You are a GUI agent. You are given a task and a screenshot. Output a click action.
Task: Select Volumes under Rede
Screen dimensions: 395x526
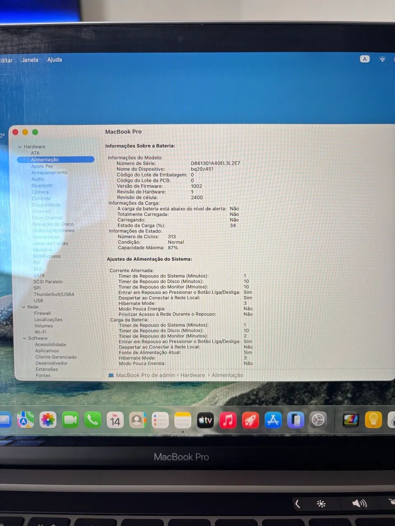(44, 326)
